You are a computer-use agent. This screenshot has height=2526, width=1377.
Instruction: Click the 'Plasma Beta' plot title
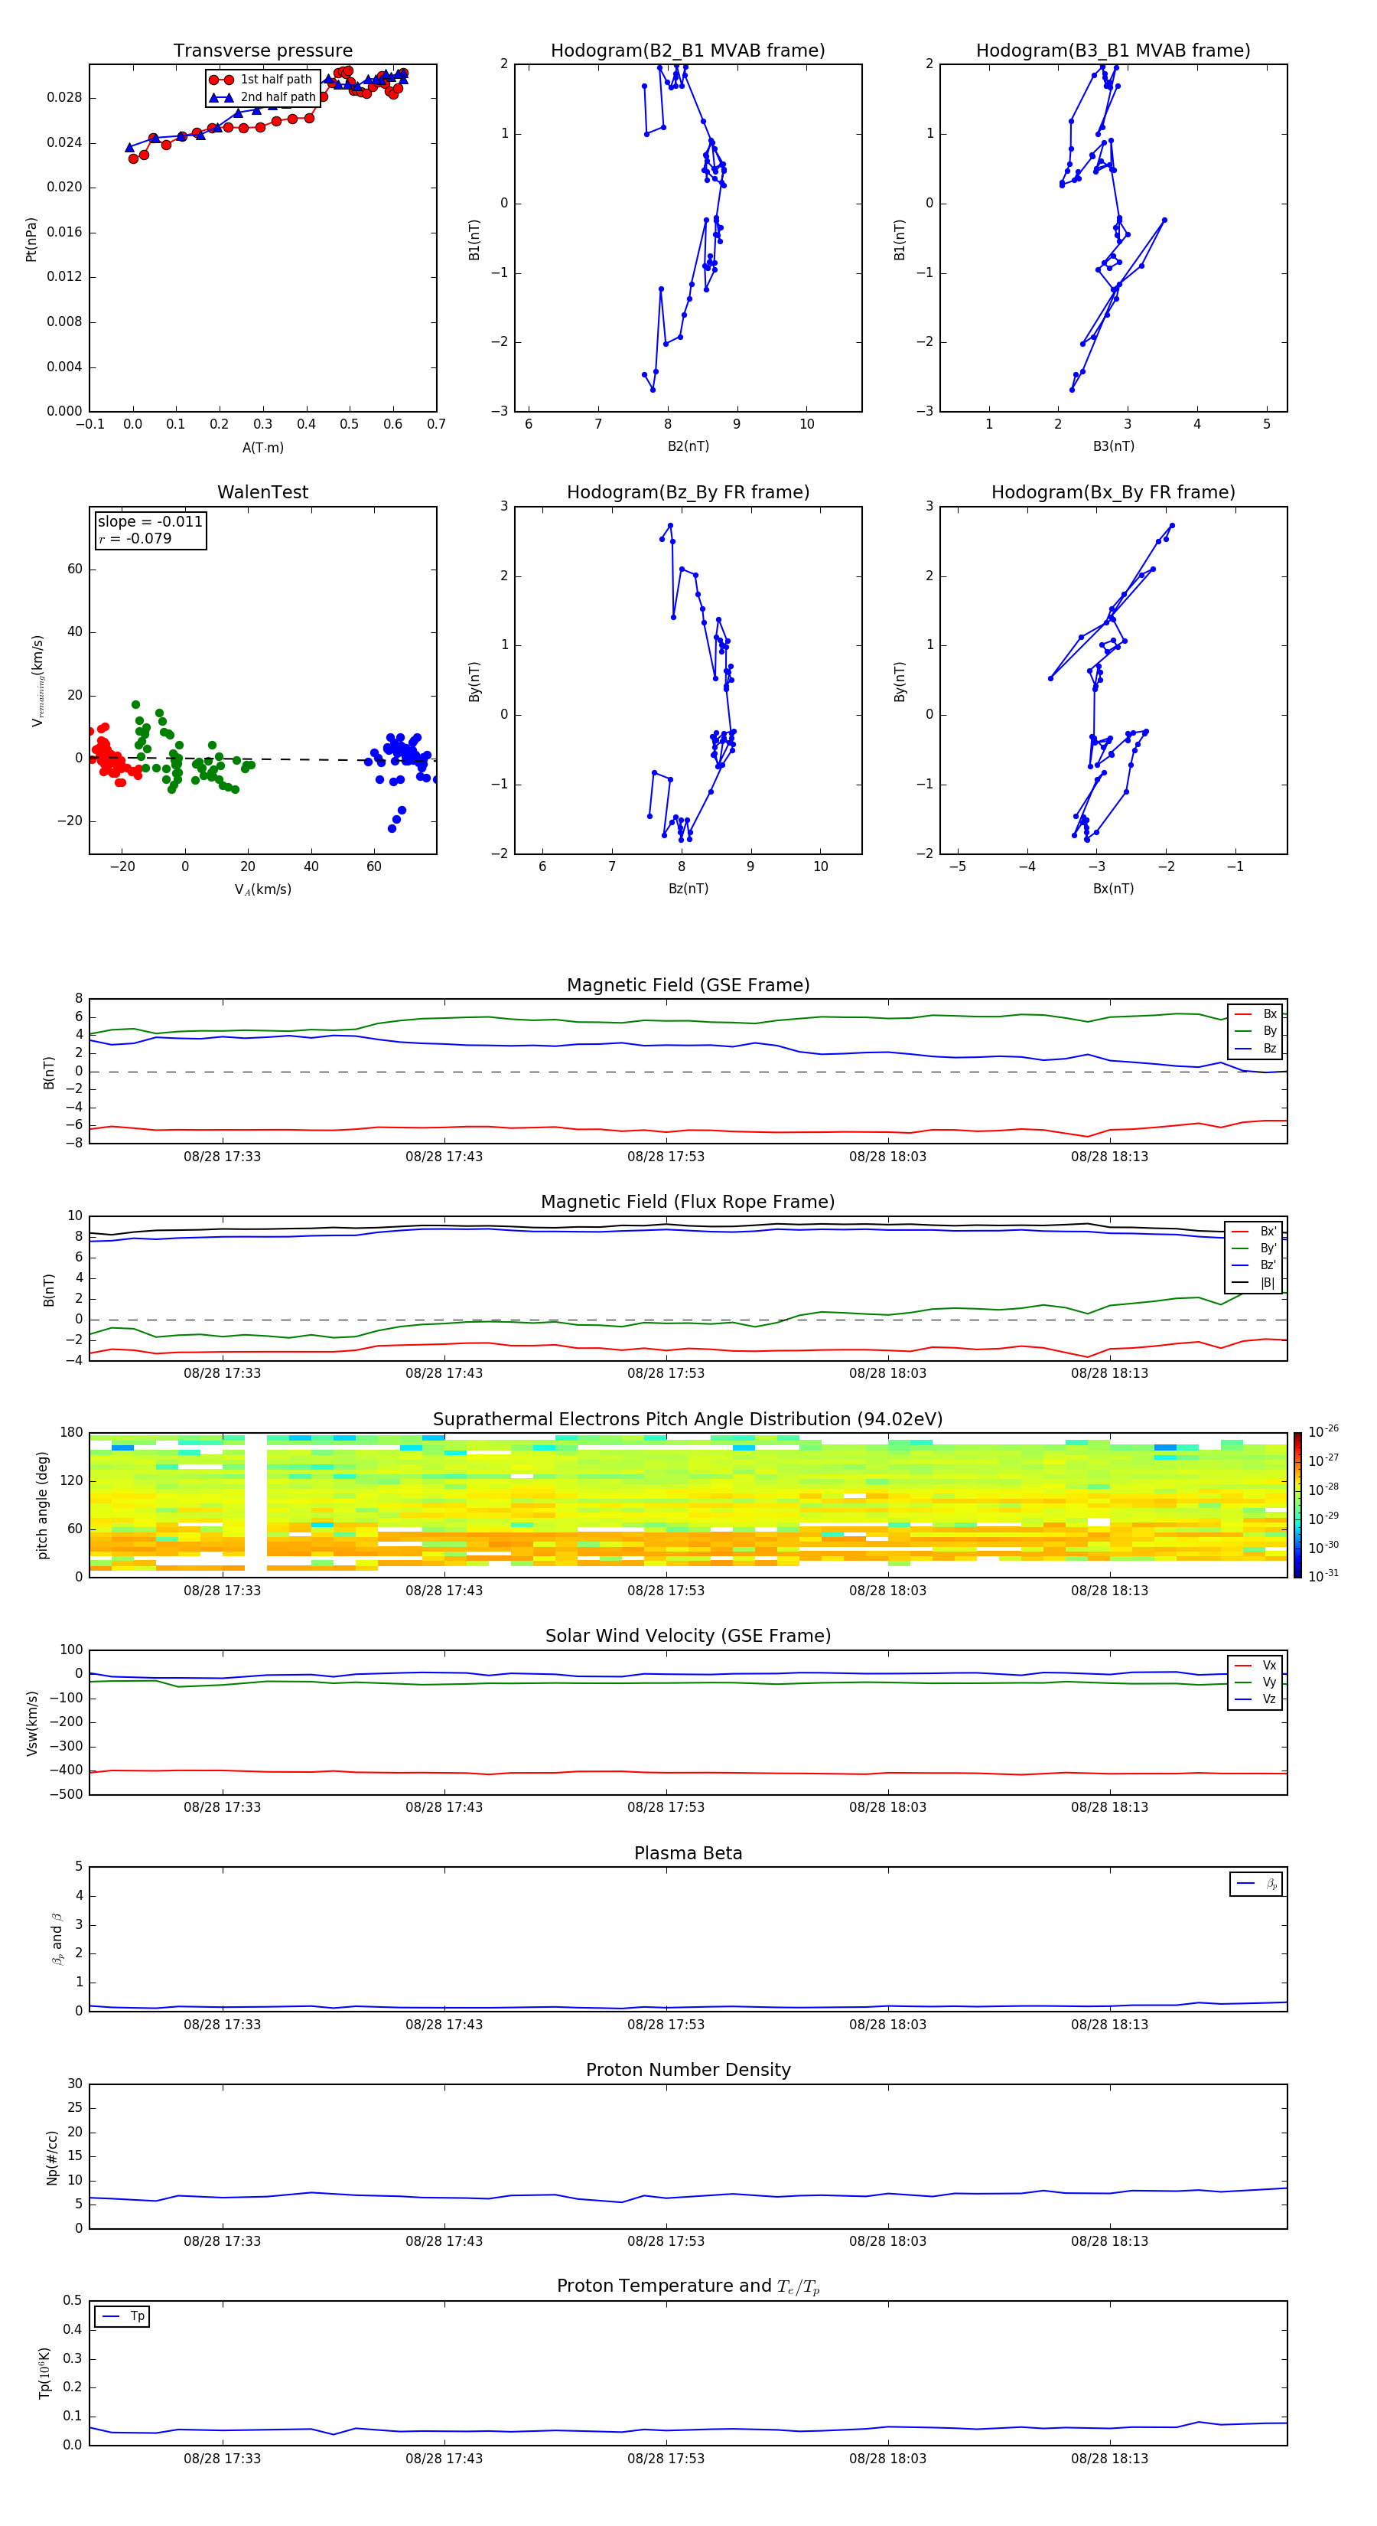coord(688,1854)
